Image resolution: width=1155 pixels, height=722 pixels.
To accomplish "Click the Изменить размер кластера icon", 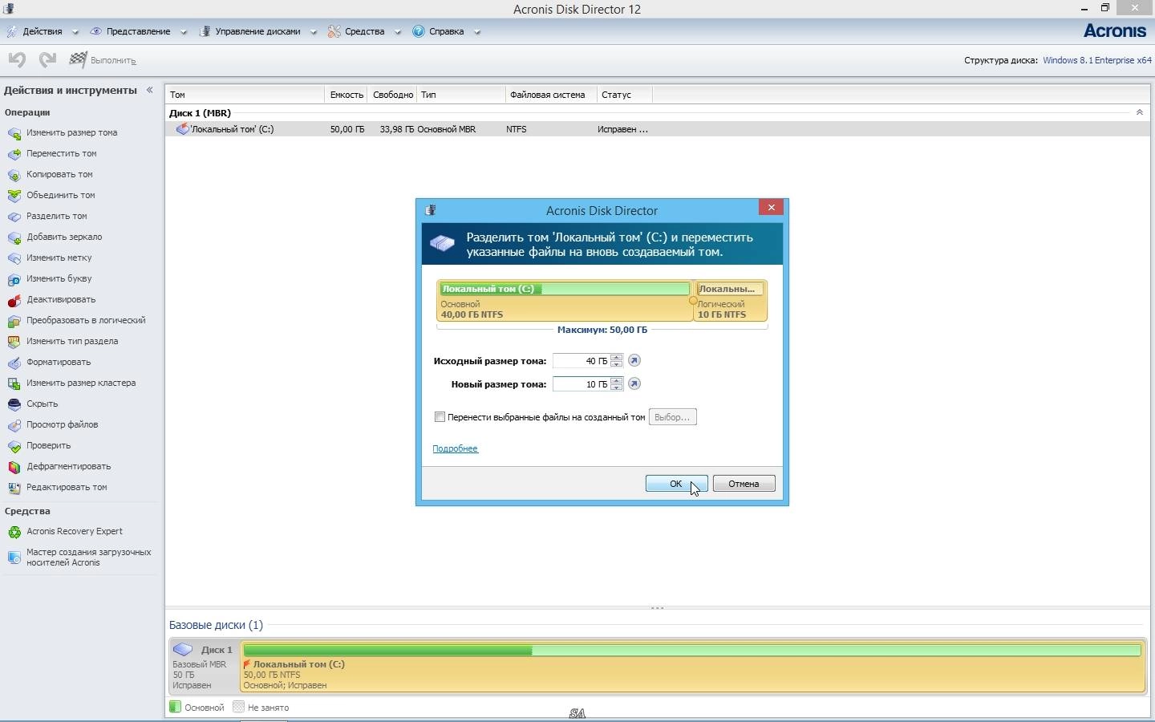I will coord(14,383).
